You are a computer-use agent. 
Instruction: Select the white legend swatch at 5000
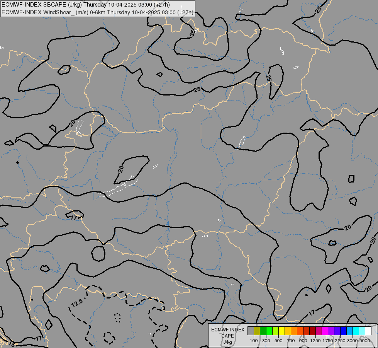tap(368, 331)
